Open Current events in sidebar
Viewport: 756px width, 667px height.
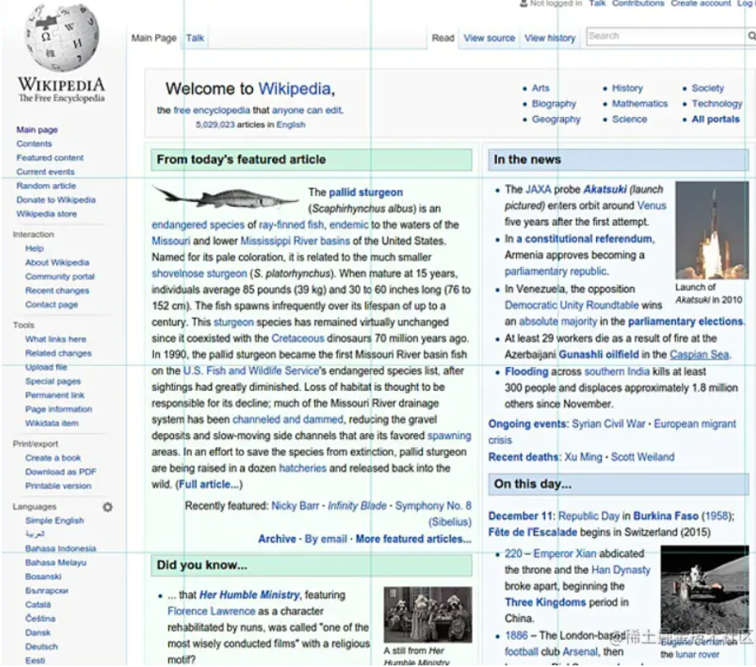tap(46, 172)
